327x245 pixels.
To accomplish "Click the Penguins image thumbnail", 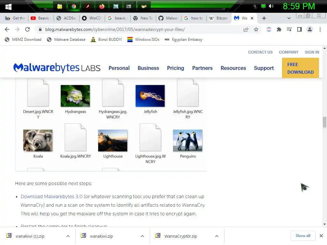I will tap(188, 140).
